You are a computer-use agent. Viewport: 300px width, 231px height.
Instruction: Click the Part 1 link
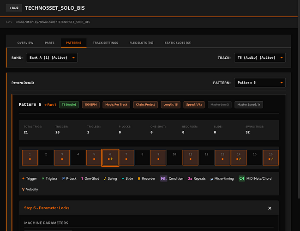tap(50, 105)
